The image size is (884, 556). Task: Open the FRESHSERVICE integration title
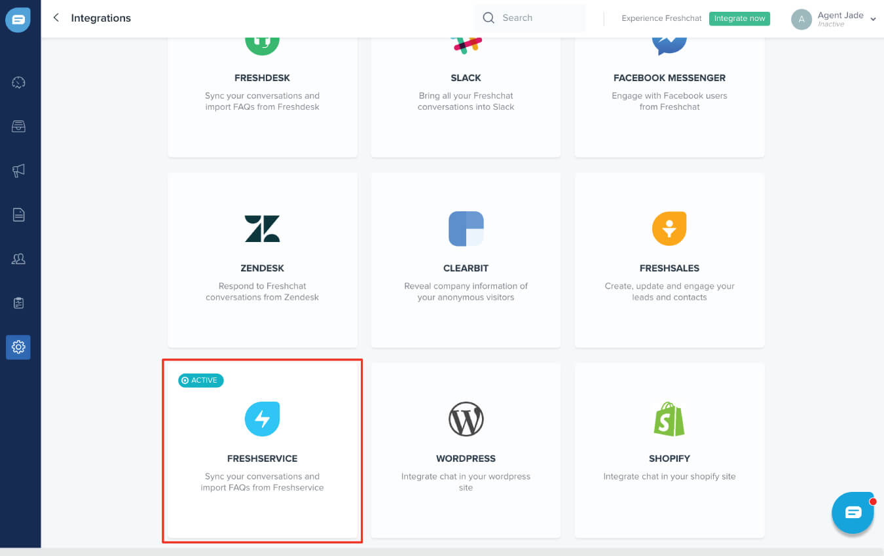pyautogui.click(x=262, y=459)
